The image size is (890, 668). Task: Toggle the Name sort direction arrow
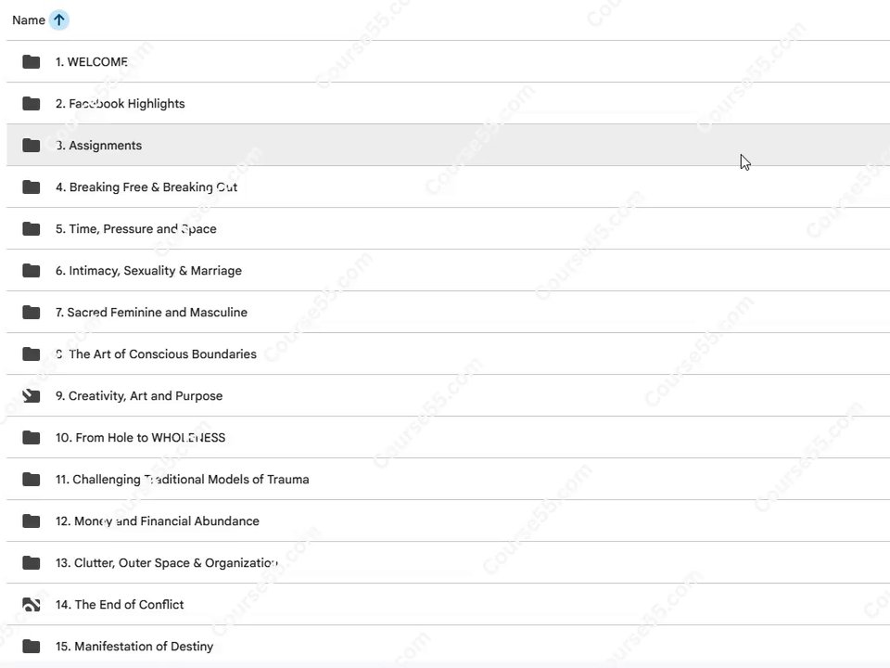(x=59, y=19)
